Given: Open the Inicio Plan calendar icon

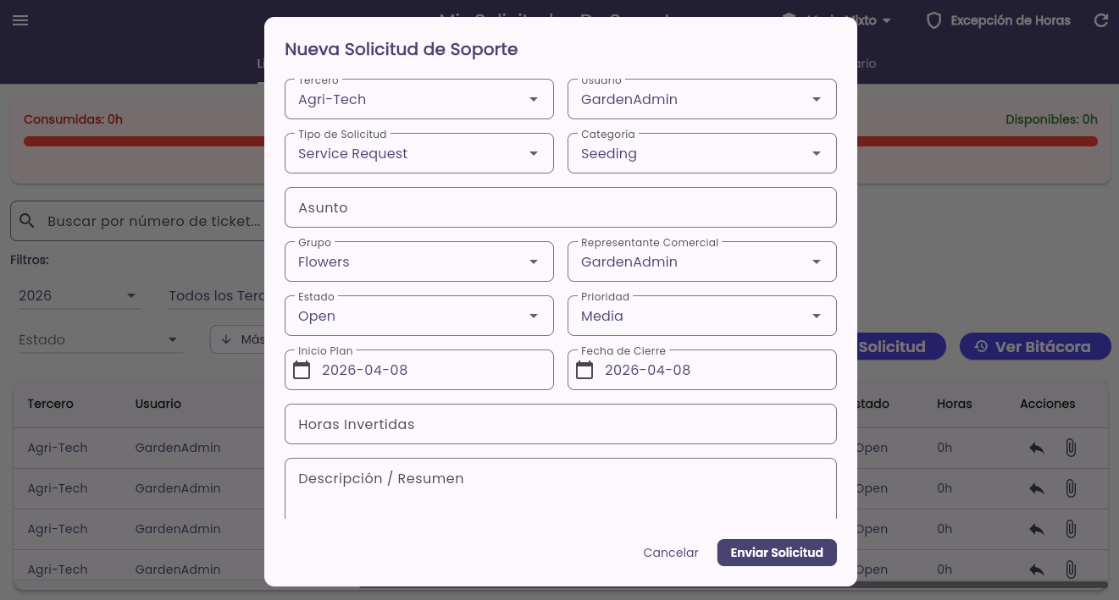Looking at the screenshot, I should pos(302,370).
